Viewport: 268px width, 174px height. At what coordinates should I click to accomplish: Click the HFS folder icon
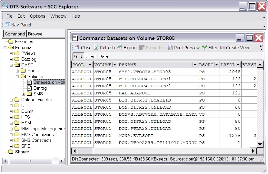click(x=17, y=117)
